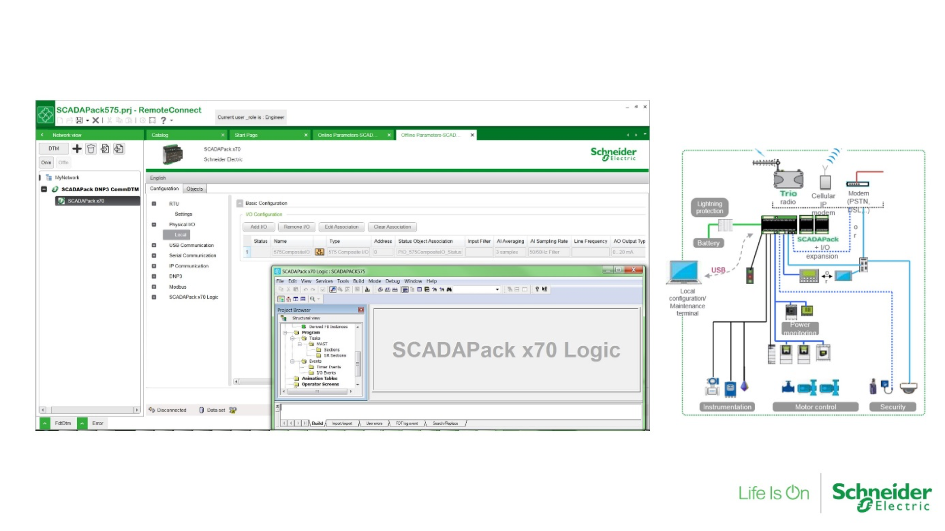Click the binoculars find icon in Logic toolbar
This screenshot has height=531, width=945.
(449, 290)
